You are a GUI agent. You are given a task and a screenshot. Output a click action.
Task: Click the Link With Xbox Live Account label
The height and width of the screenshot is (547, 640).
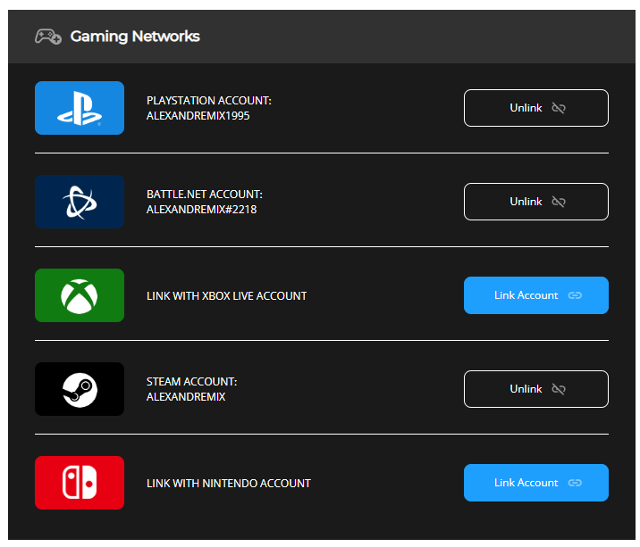coord(226,296)
